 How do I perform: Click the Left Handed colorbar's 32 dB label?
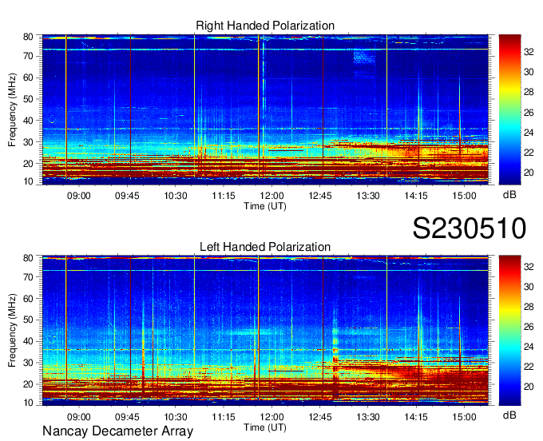529,267
